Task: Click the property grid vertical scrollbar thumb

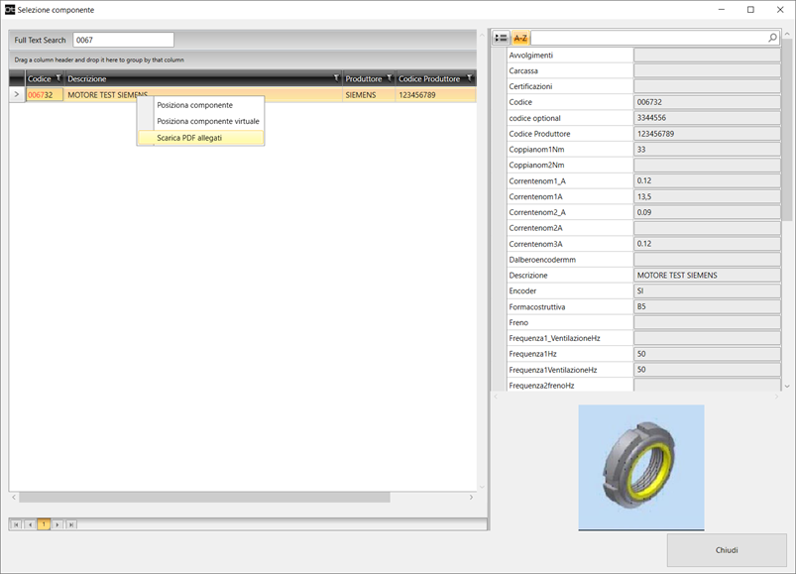Action: click(x=787, y=130)
